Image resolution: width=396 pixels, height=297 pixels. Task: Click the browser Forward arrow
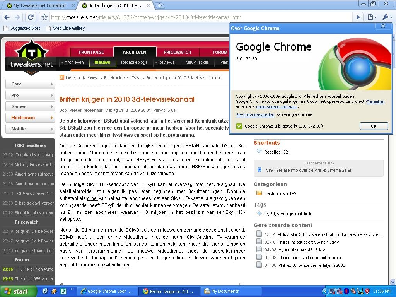pos(17,17)
